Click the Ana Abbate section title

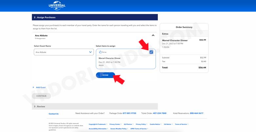[41, 35]
